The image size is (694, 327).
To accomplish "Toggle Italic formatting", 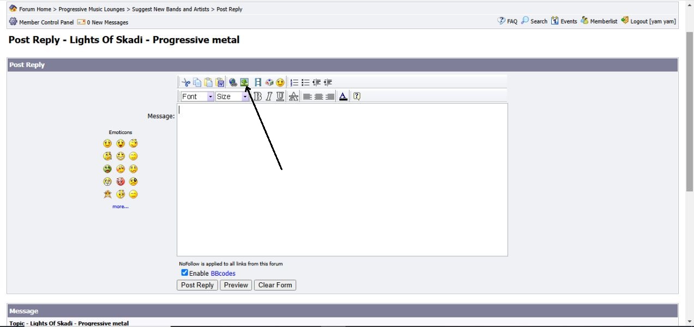I will [269, 96].
